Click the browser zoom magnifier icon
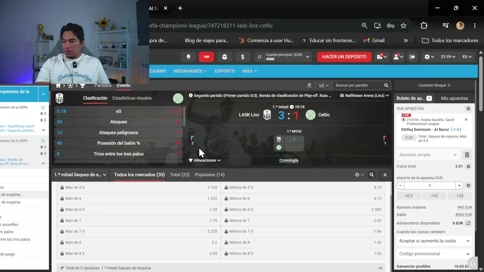 tap(364, 26)
